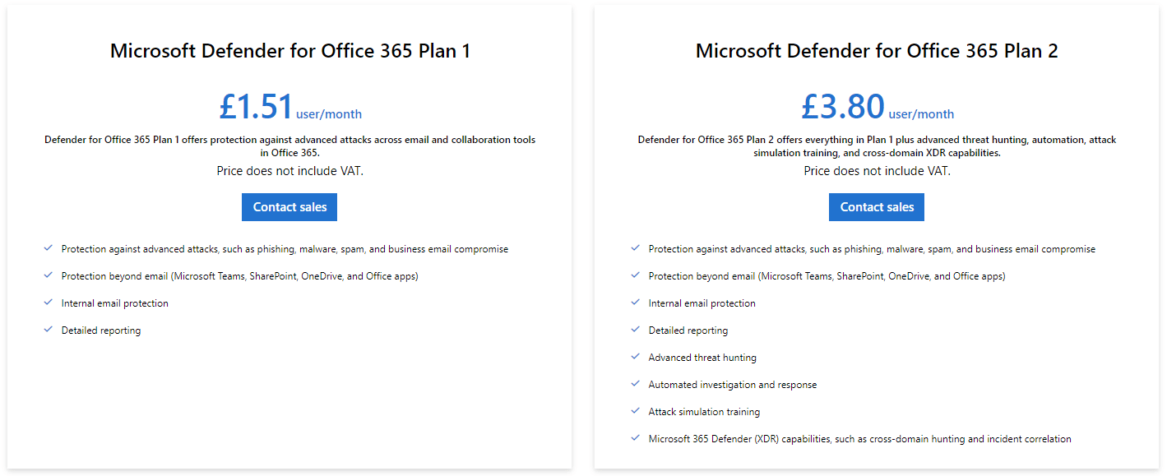The width and height of the screenshot is (1167, 476).
Task: Click the Internal email protection feature text in Plan 2
Action: click(x=702, y=303)
